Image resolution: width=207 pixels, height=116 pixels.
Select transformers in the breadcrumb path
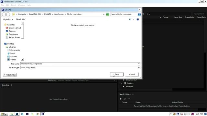59,14
